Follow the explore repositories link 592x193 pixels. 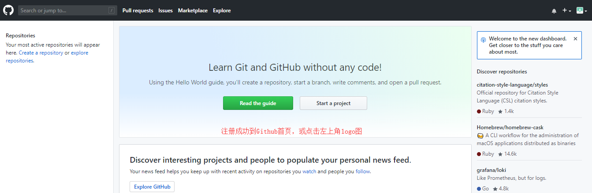click(x=47, y=57)
